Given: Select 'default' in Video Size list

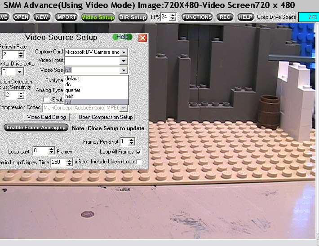Looking at the screenshot, I should pos(97,79).
